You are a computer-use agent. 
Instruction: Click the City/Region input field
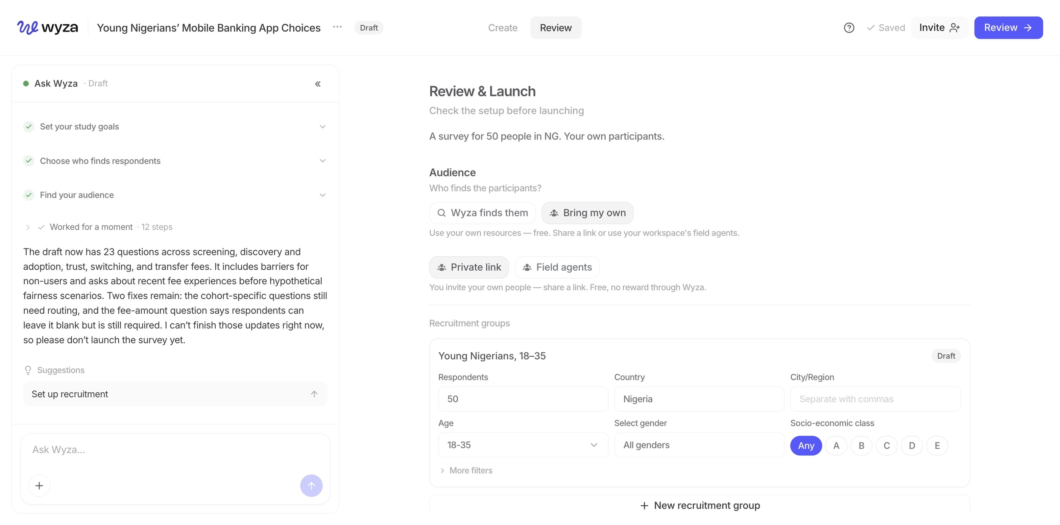pyautogui.click(x=875, y=399)
